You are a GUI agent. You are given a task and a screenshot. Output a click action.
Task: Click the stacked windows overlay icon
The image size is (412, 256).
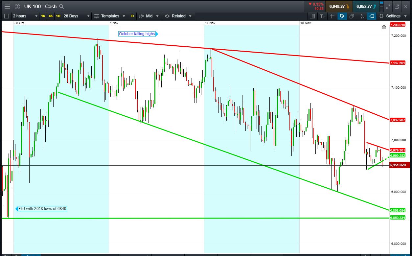pyautogui.click(x=352, y=16)
